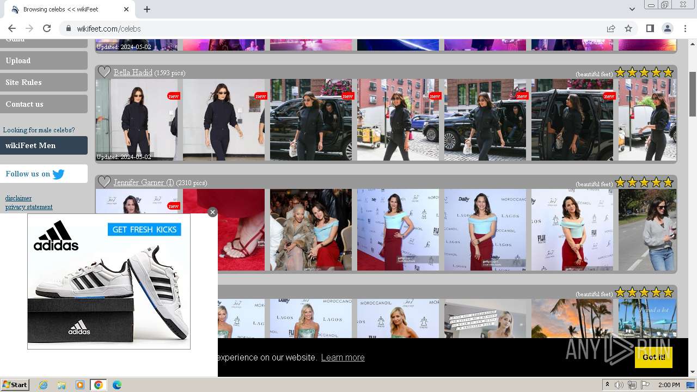Go to wikiFeet Men
The image size is (697, 392).
click(44, 145)
